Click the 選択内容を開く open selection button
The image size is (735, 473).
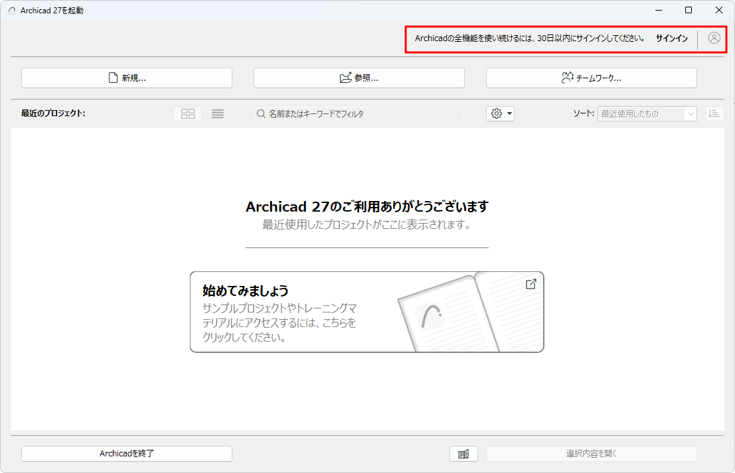(591, 453)
